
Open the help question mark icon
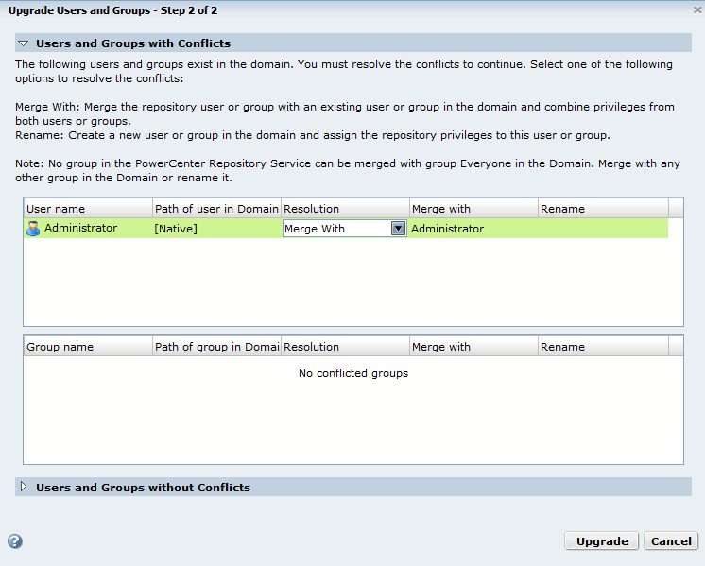point(15,541)
